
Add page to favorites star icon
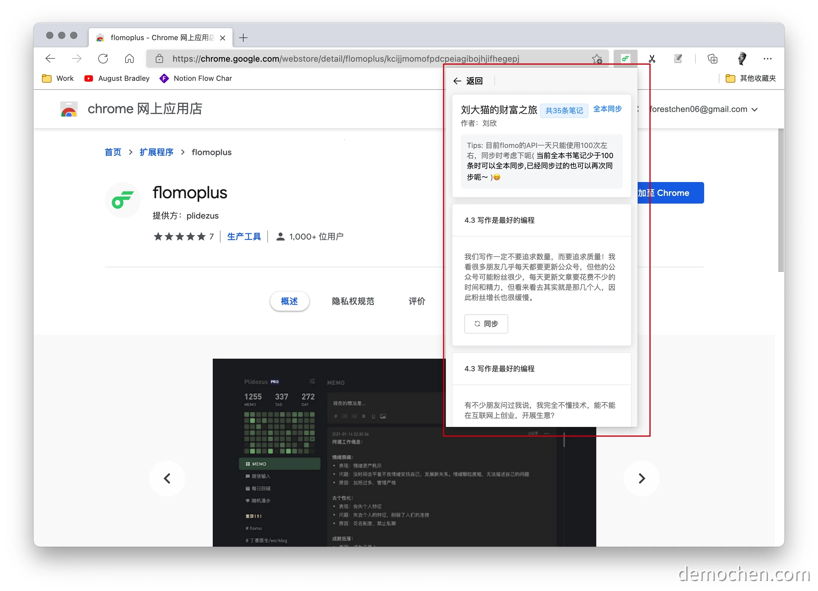click(597, 58)
